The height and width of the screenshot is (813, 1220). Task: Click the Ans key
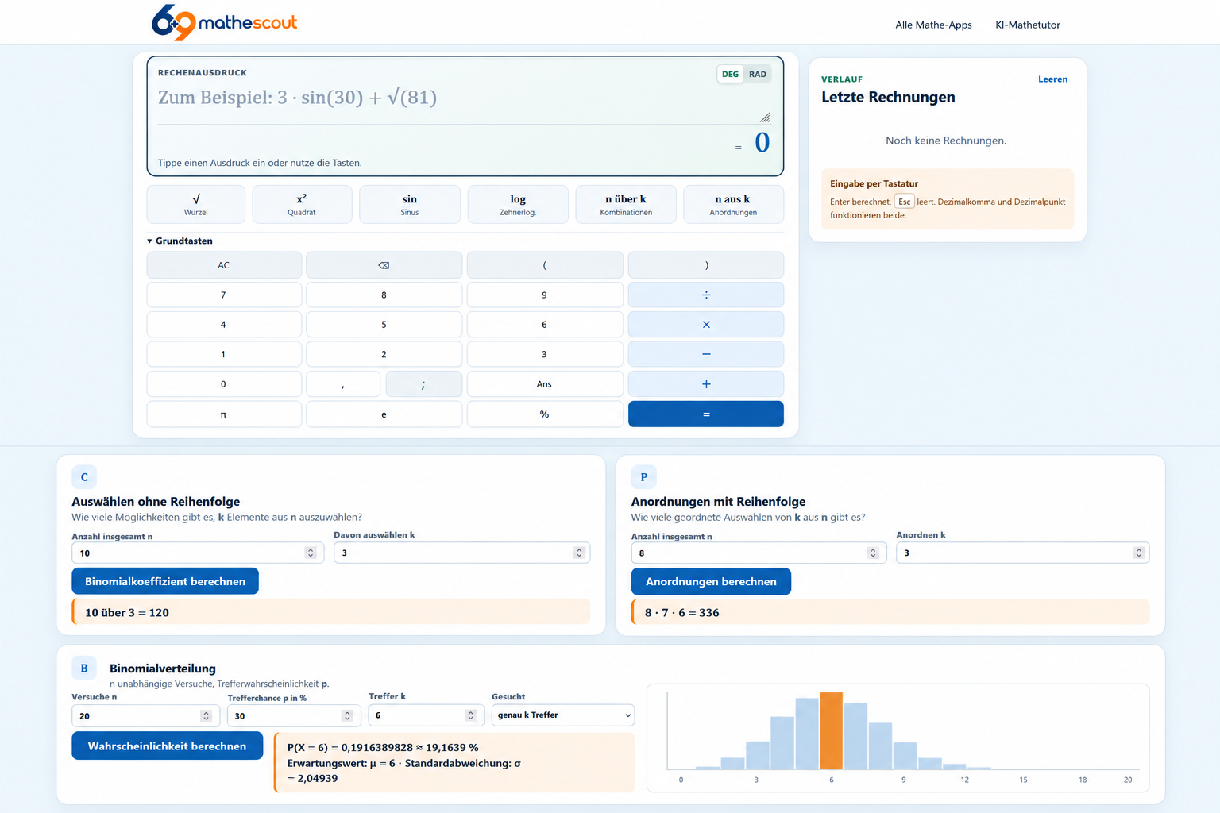[x=545, y=384]
